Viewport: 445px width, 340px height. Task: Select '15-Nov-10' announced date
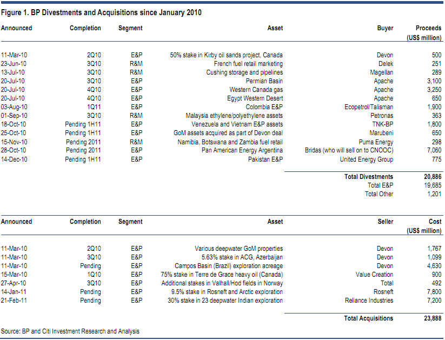pyautogui.click(x=14, y=142)
